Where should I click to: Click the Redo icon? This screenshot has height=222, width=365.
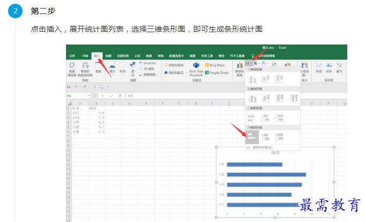click(x=85, y=87)
